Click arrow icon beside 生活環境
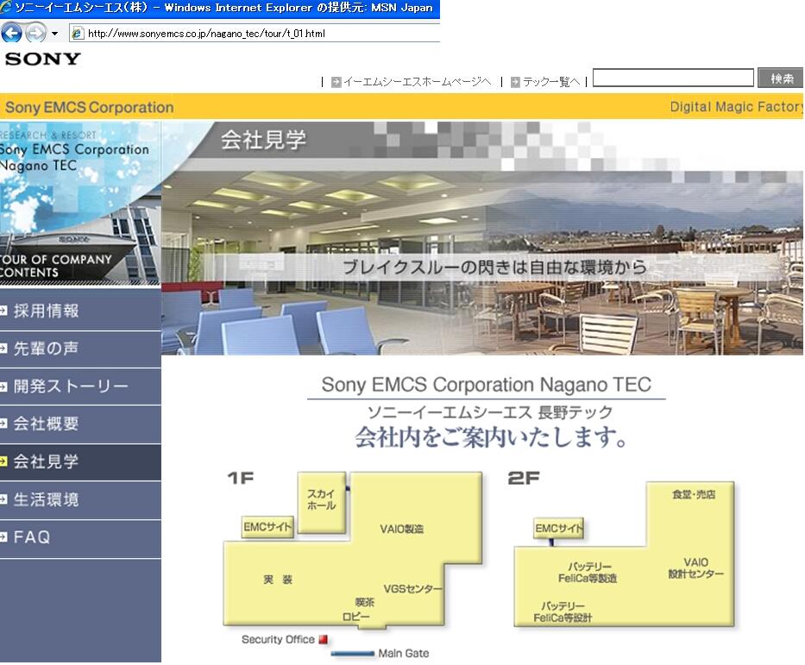Screen dimensions: 805x665 [x=3, y=499]
